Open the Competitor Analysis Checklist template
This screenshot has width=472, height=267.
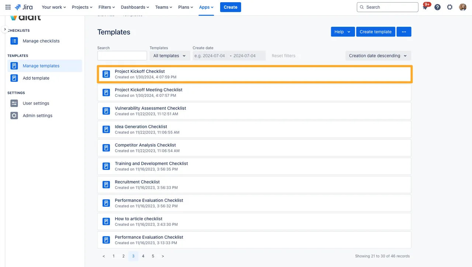[x=254, y=148]
